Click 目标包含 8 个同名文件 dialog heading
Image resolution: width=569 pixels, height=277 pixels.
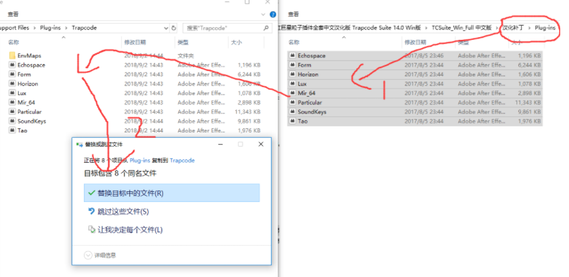click(120, 174)
